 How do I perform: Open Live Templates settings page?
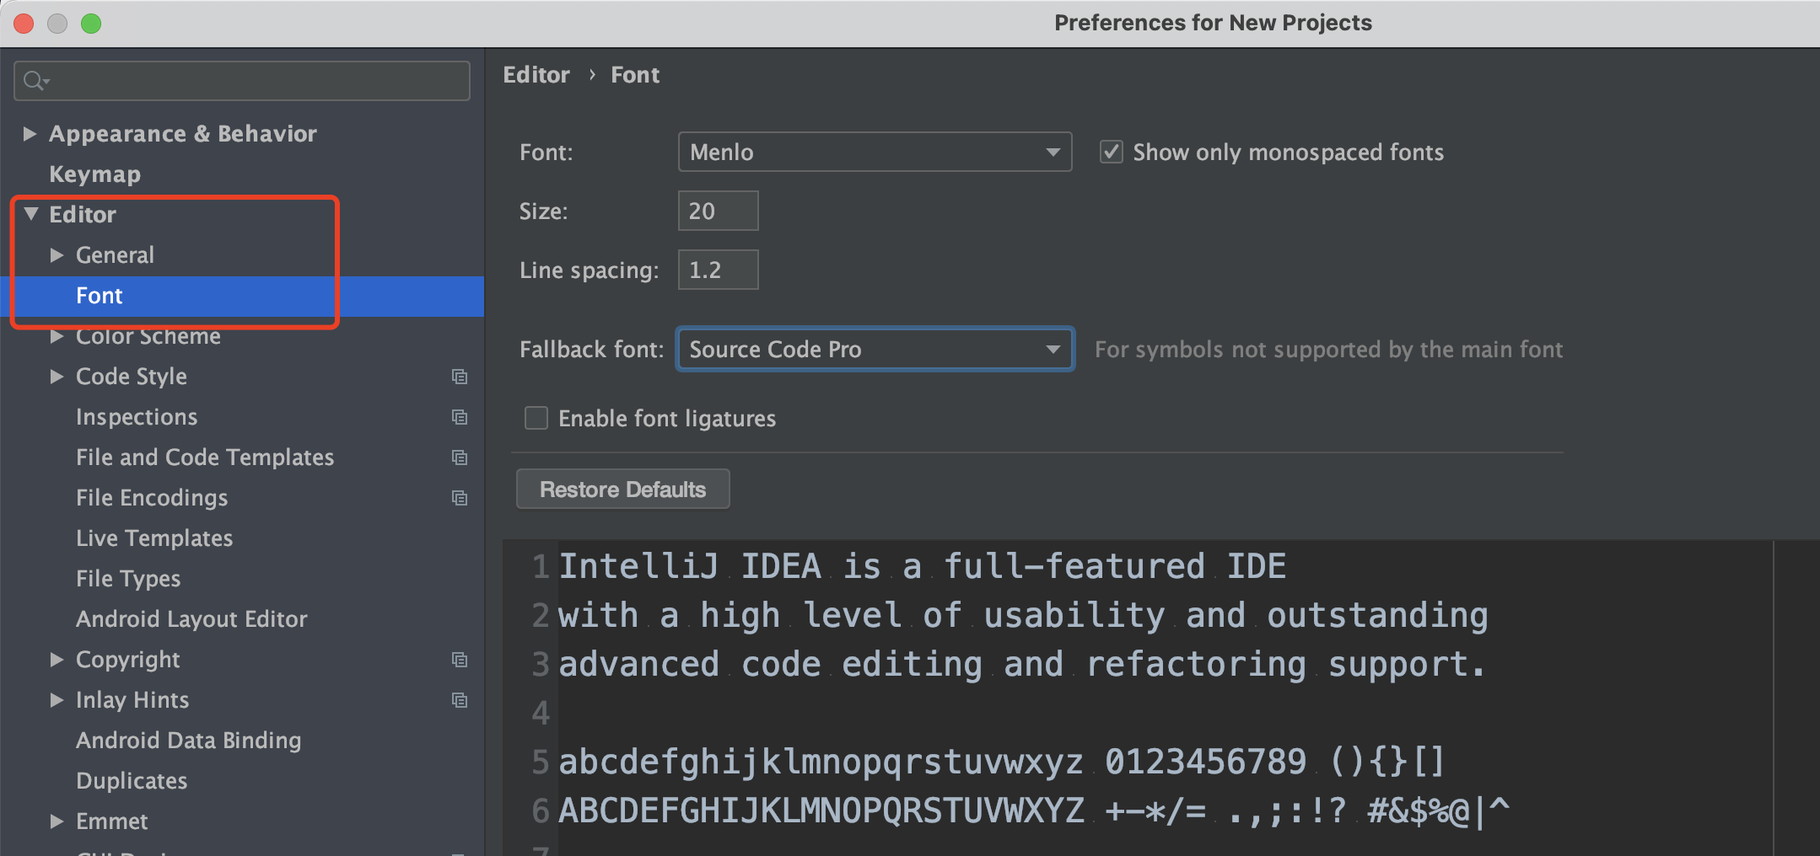[x=154, y=538]
